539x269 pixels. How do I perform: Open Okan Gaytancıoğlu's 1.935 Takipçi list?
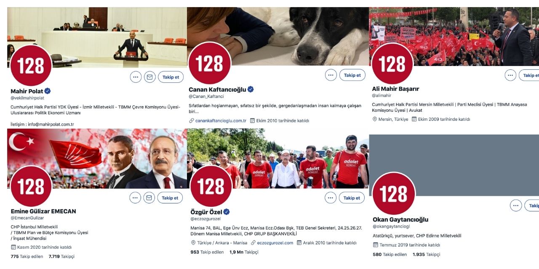(x=426, y=254)
